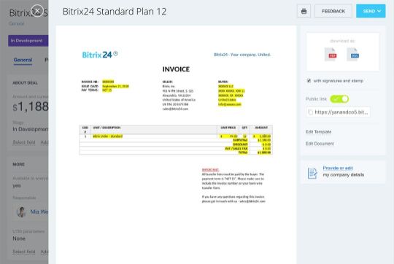Open the Send dropdown menu
Screen dimensions: 394x264
tap(371, 11)
